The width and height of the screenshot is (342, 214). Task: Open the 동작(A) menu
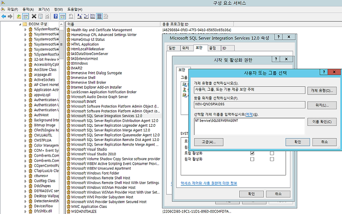[x=28, y=9]
